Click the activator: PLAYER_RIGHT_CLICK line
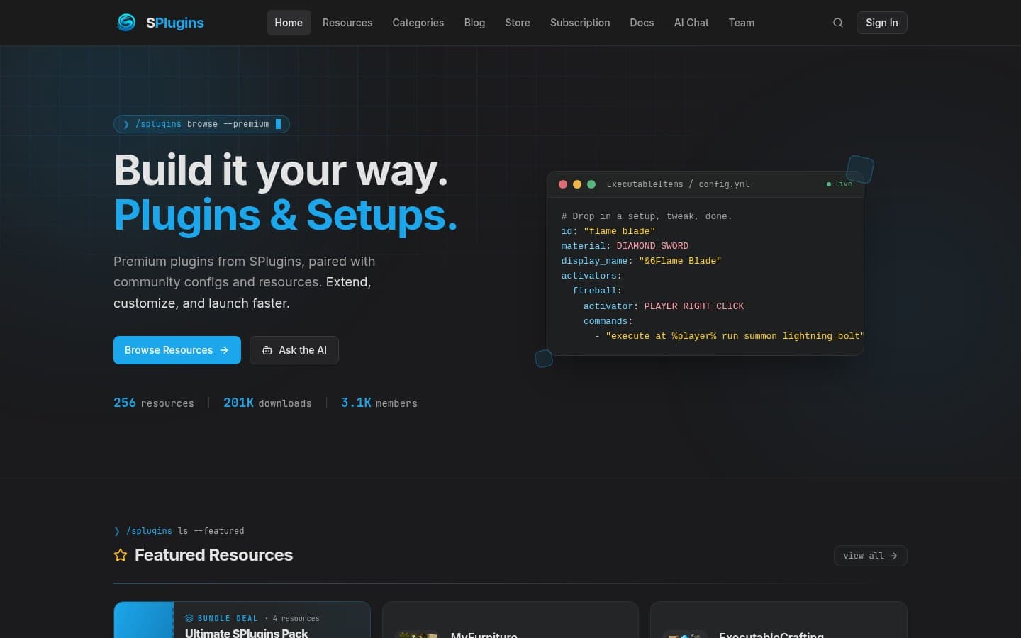Image resolution: width=1021 pixels, height=638 pixels. point(664,306)
